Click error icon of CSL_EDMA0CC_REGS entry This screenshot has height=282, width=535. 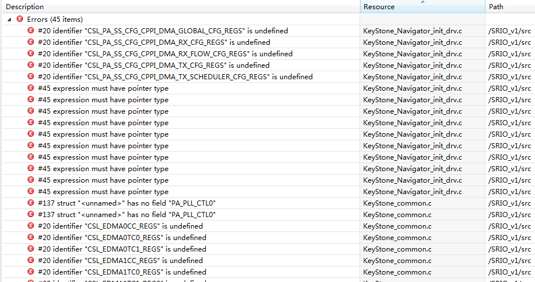[31, 226]
